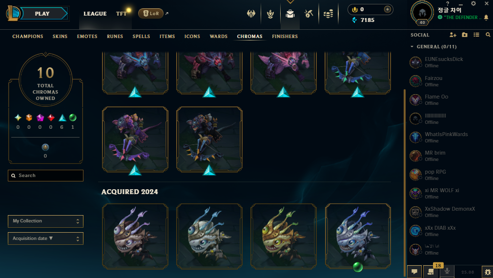Click the Add Friend icon
The image size is (493, 278).
(x=453, y=35)
